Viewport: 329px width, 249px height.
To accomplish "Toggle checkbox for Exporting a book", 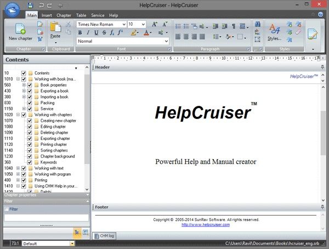I will coord(30,91).
